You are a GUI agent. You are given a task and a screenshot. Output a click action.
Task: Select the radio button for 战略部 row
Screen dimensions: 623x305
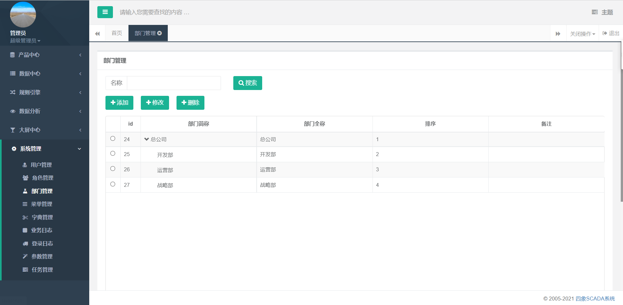[x=113, y=184]
